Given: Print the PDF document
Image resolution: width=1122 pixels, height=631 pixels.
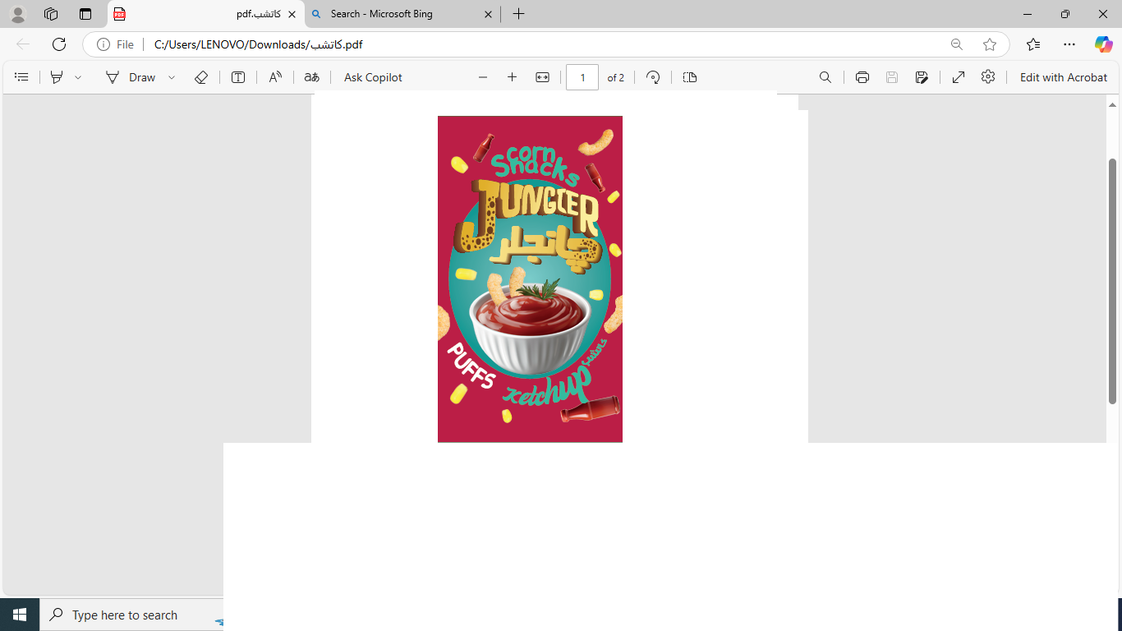Looking at the screenshot, I should (x=862, y=77).
